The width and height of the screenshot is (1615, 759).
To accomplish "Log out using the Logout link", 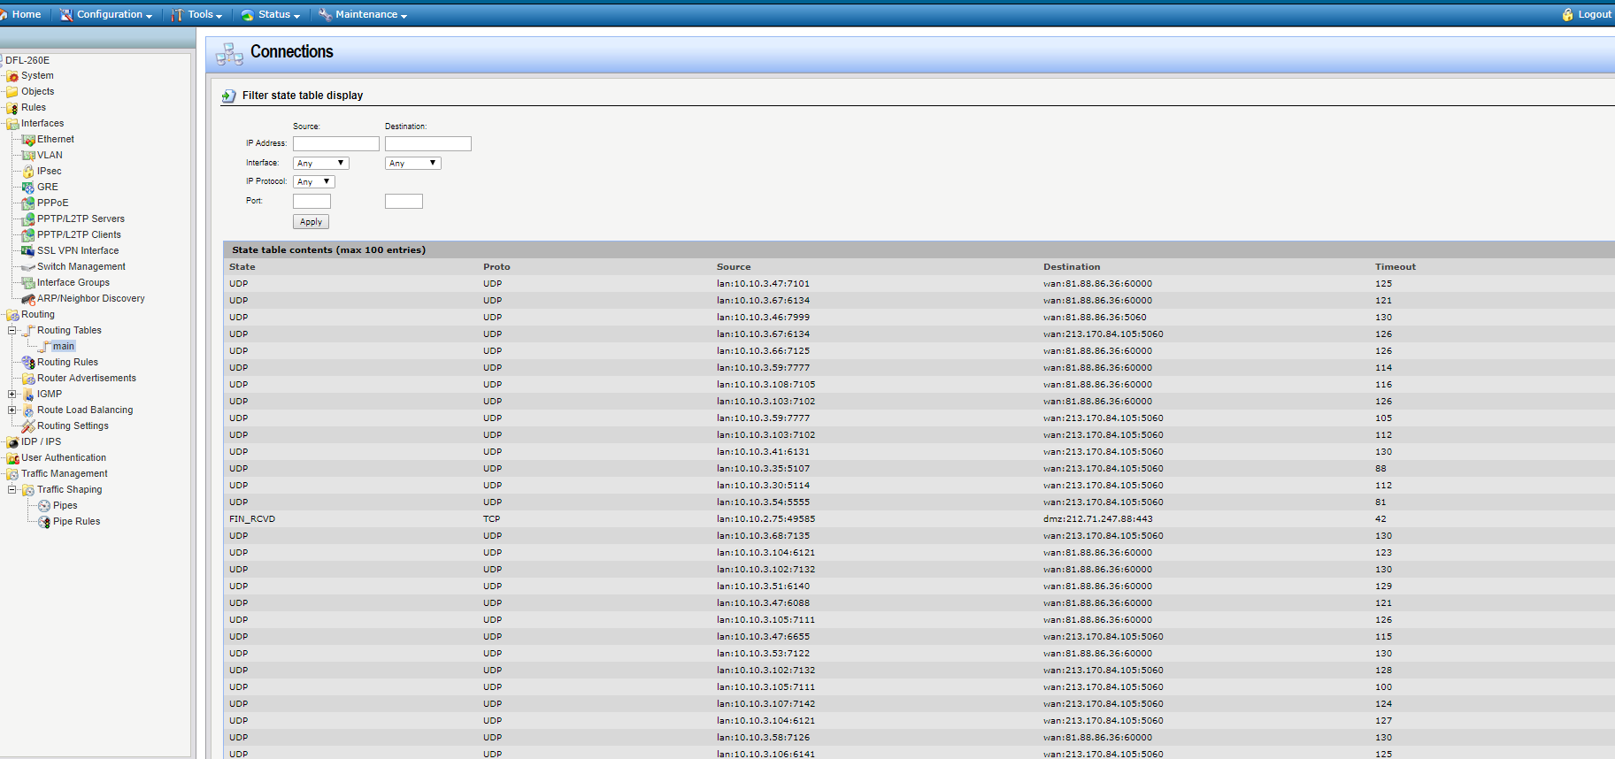I will [1588, 14].
